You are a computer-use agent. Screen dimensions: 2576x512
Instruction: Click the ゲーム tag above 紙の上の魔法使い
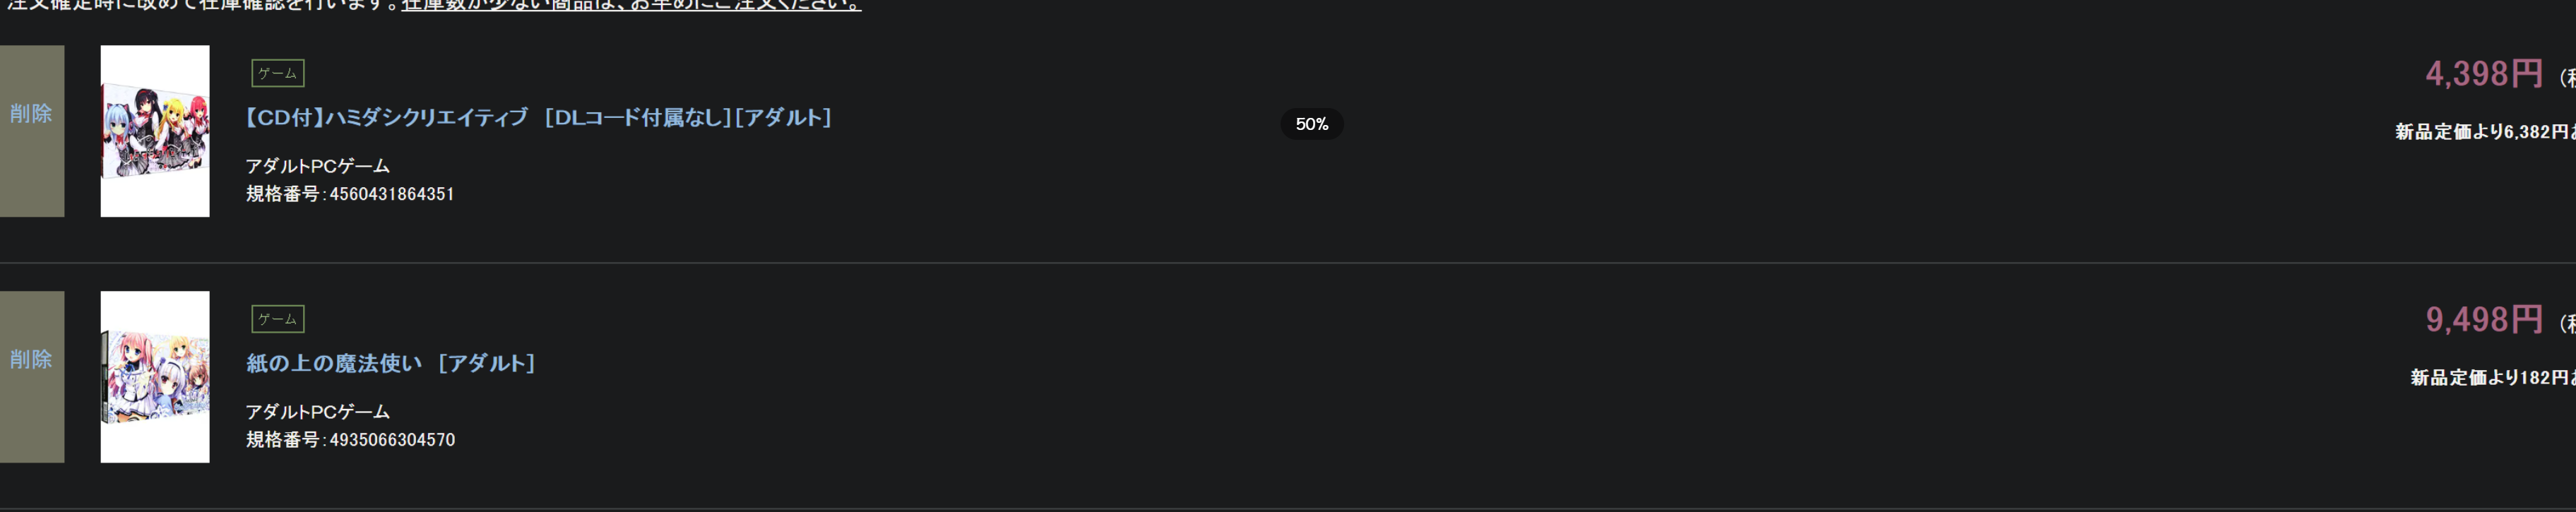point(277,319)
